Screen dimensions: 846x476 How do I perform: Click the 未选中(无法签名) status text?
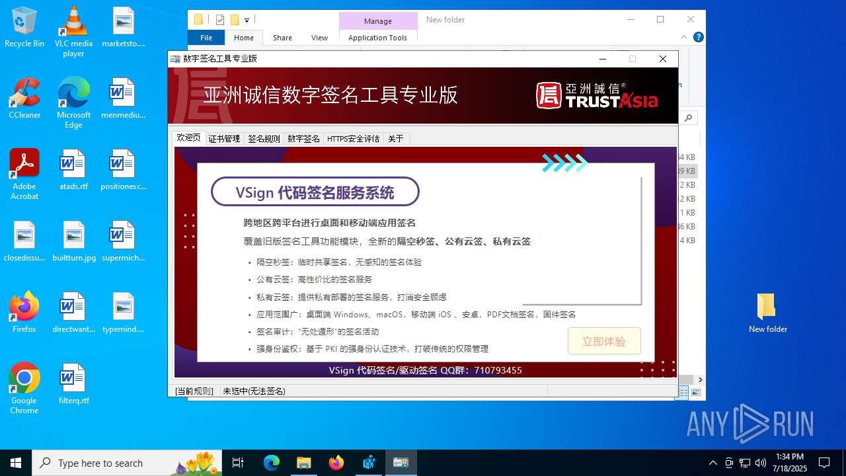click(254, 391)
